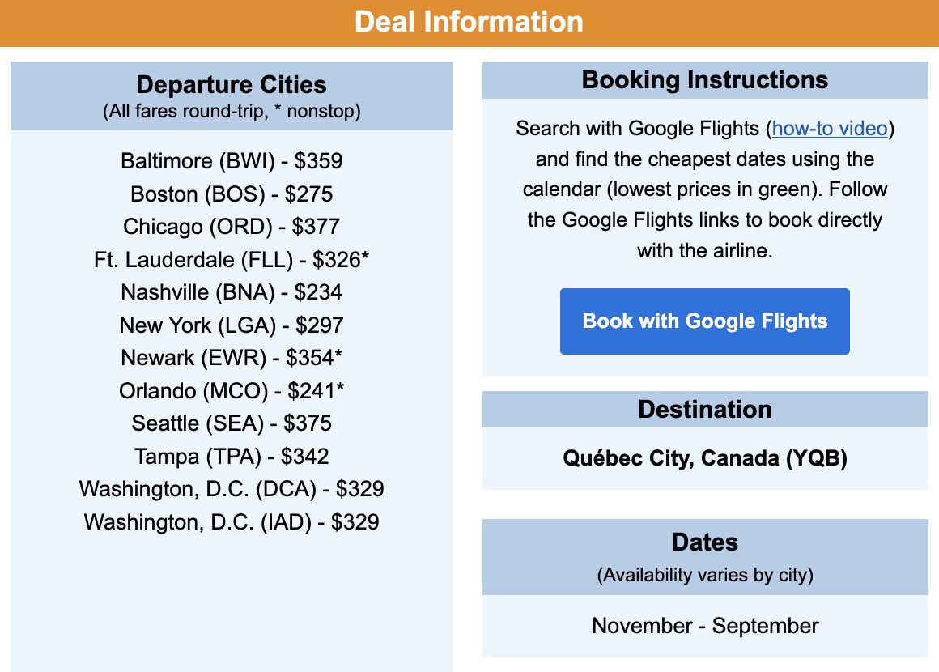
Task: Pick the Ft. Lauderdale (FLL) $326 fare
Action: 232,259
